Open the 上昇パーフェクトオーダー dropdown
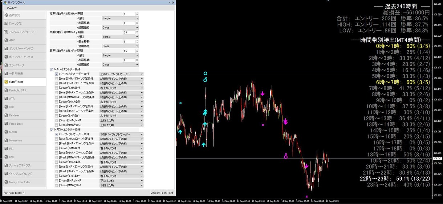This screenshot has height=204, width=443. point(121,74)
